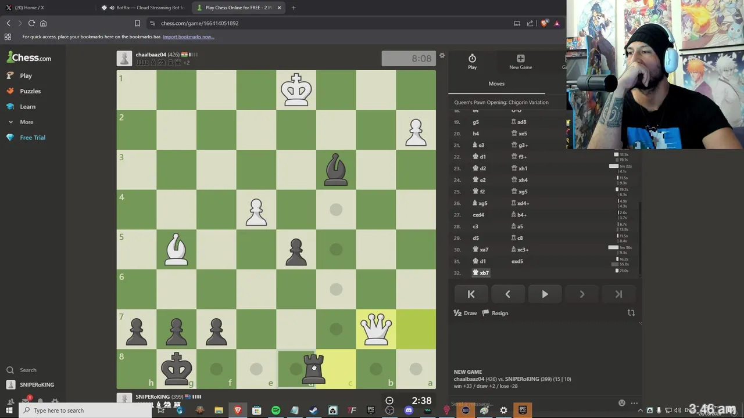Click the opponent clock showing 8:08
Image resolution: width=744 pixels, height=418 pixels.
[x=409, y=59]
